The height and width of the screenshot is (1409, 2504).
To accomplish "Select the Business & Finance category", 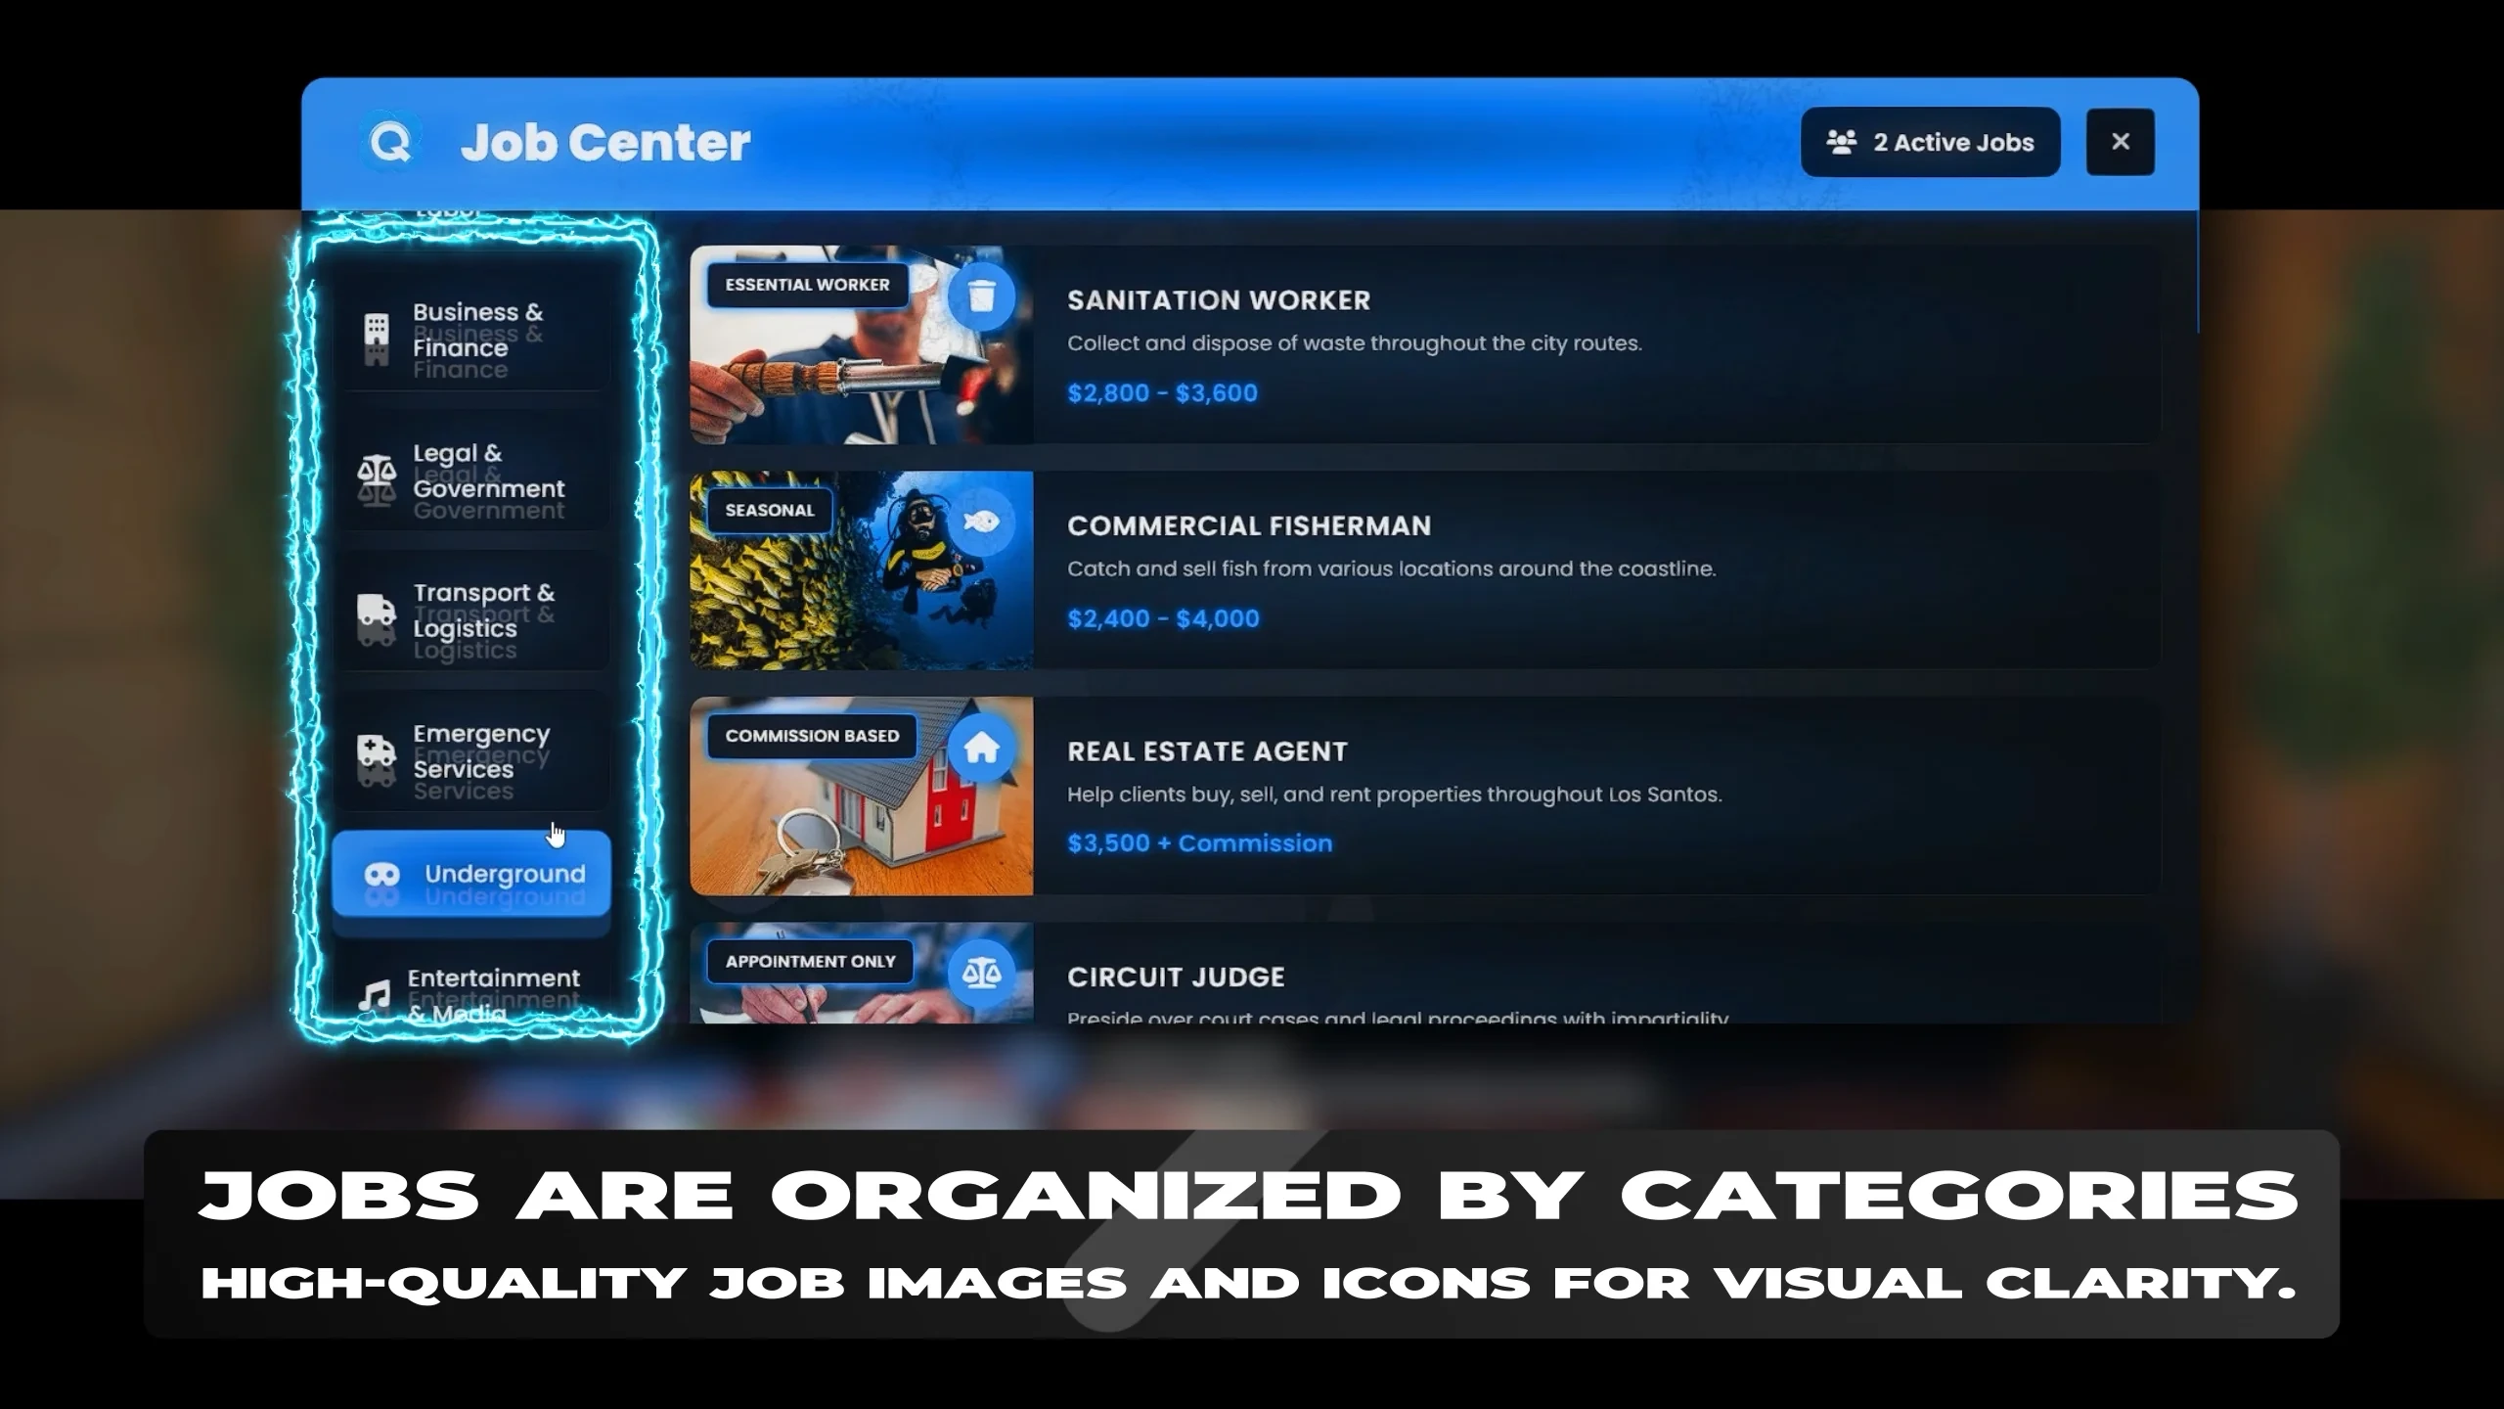I will click(471, 331).
